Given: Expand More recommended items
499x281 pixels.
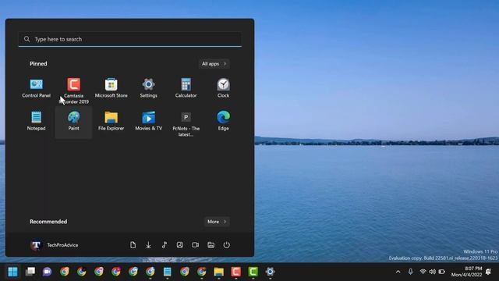Looking at the screenshot, I should pos(217,222).
